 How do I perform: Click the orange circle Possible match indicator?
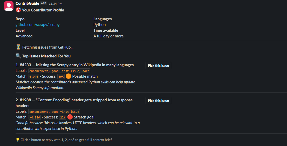click(x=68, y=76)
